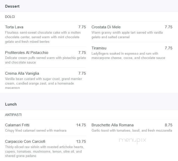This screenshot has width=178, height=161.
Task: Open the Crostata Di Mele item
Action: (106, 27)
